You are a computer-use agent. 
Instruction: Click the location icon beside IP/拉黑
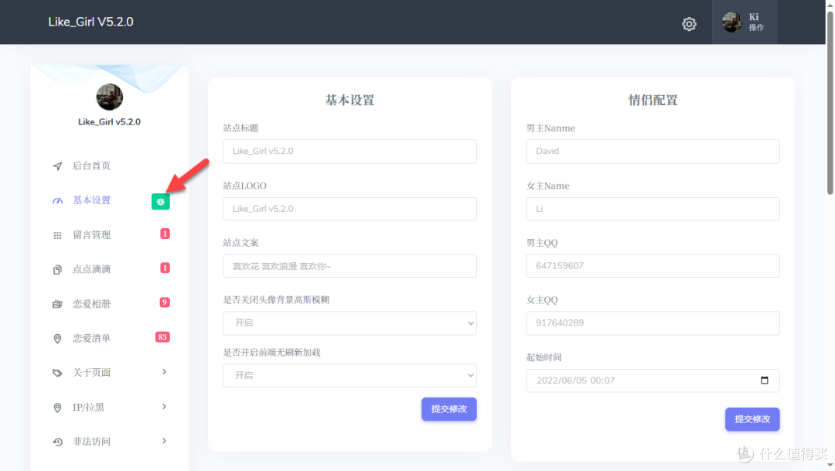click(57, 408)
